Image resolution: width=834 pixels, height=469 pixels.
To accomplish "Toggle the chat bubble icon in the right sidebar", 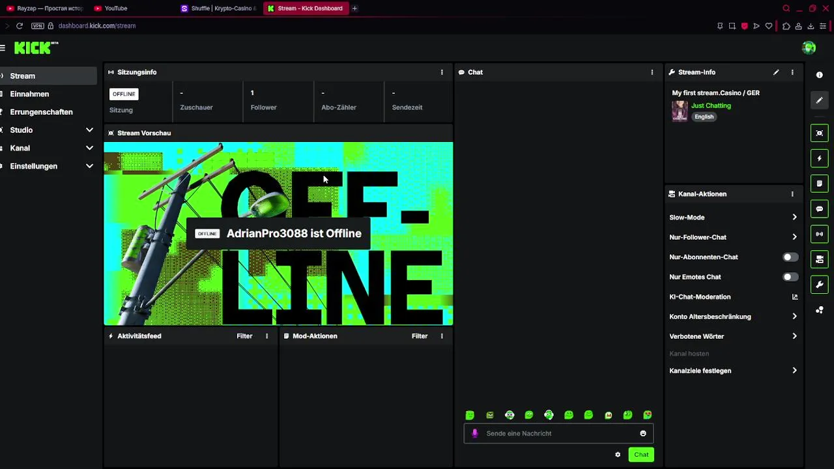I will pos(820,209).
